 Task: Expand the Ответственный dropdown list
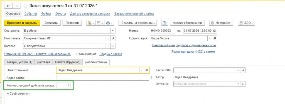pos(142,70)
